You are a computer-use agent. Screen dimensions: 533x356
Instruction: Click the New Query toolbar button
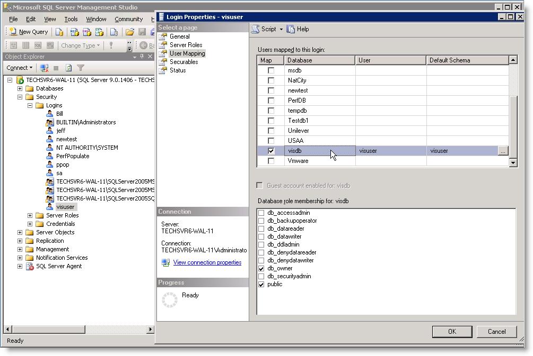(29, 32)
